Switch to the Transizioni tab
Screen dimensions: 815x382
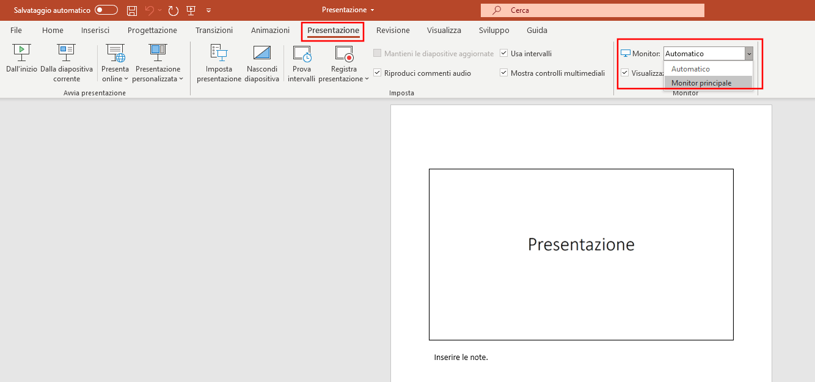click(x=214, y=31)
